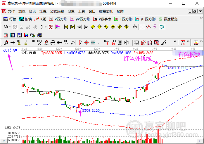Click the first 金 line tool icon
204x144 pixels.
19,43
